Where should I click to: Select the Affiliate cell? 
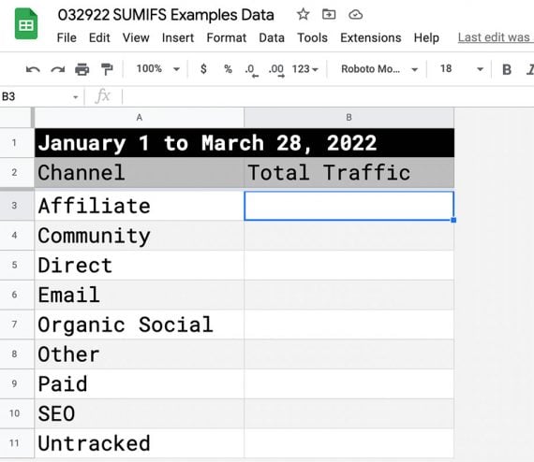[x=140, y=206]
